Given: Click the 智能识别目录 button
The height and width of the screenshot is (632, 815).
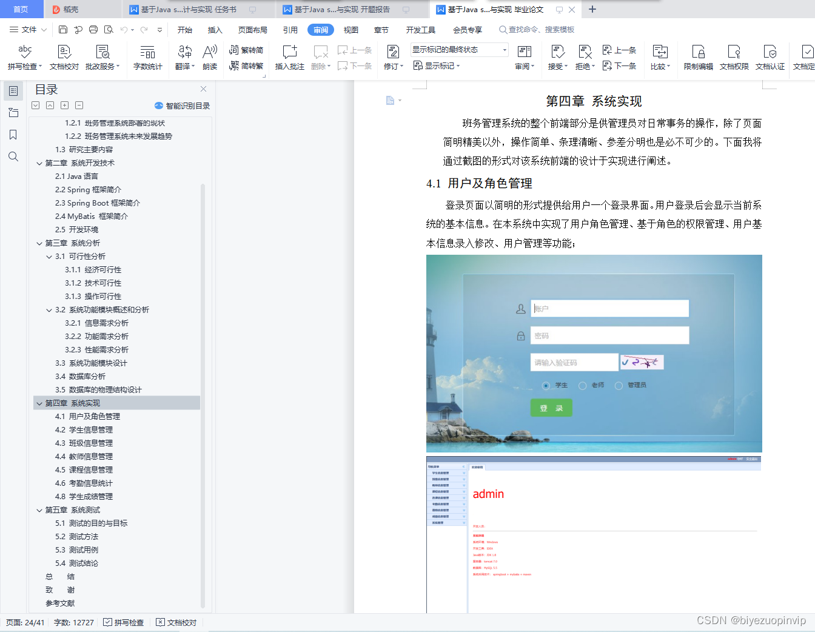Looking at the screenshot, I should pos(183,106).
